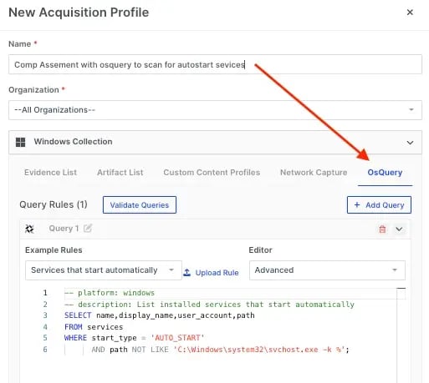This screenshot has width=429, height=383.
Task: Open the Custom Content Profiles tab
Action: point(212,173)
